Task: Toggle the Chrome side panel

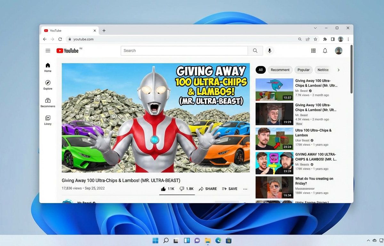Action: [333, 39]
